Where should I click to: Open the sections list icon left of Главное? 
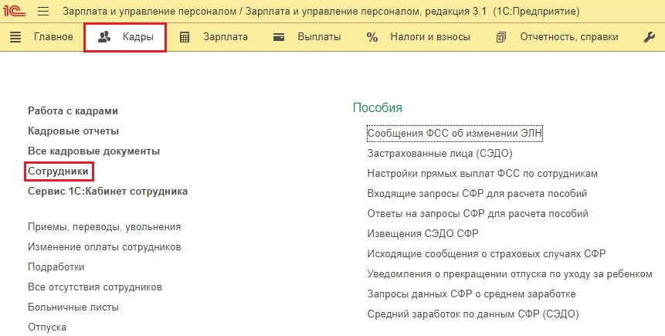coord(15,37)
